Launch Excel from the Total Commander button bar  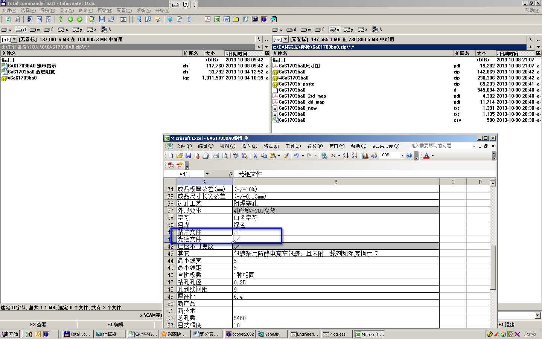coord(217,19)
